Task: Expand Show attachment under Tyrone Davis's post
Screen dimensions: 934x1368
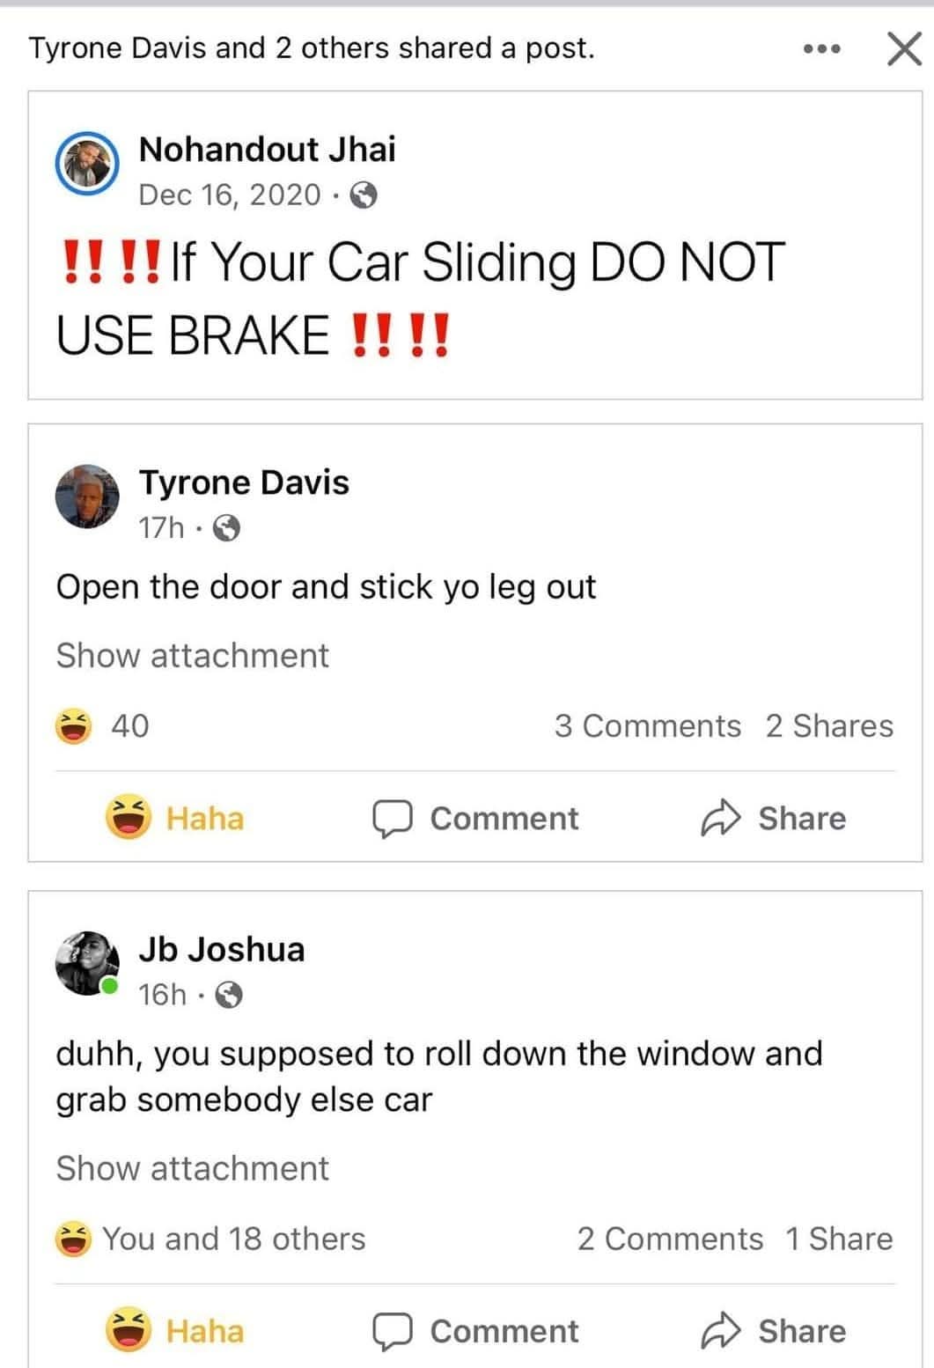Action: [192, 656]
